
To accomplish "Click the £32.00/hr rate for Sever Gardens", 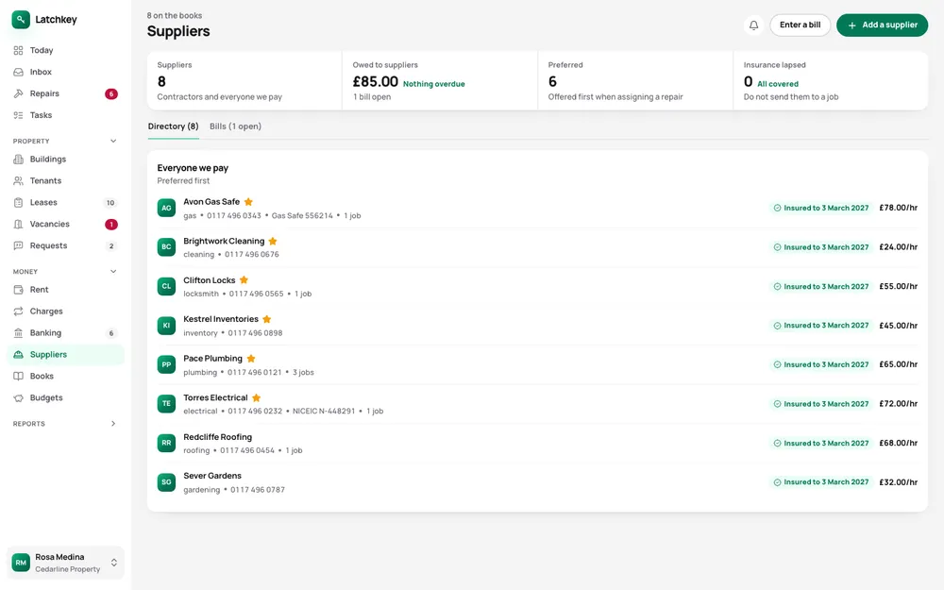I will pyautogui.click(x=899, y=482).
